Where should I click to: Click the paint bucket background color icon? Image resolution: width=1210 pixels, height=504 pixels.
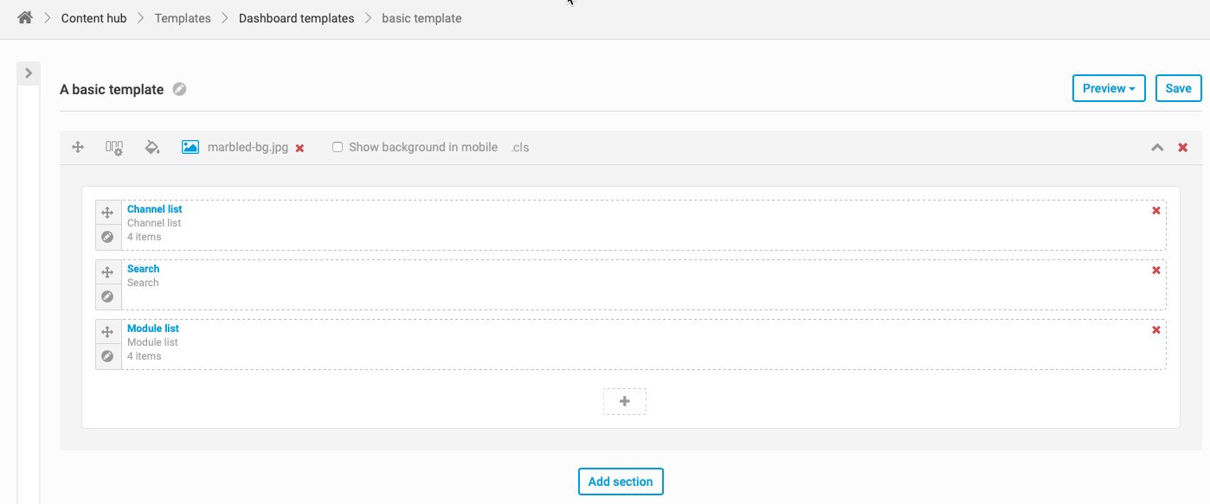pyautogui.click(x=152, y=147)
